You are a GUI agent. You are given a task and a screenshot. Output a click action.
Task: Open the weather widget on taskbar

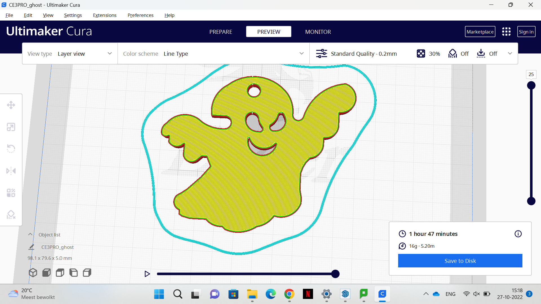(32, 294)
